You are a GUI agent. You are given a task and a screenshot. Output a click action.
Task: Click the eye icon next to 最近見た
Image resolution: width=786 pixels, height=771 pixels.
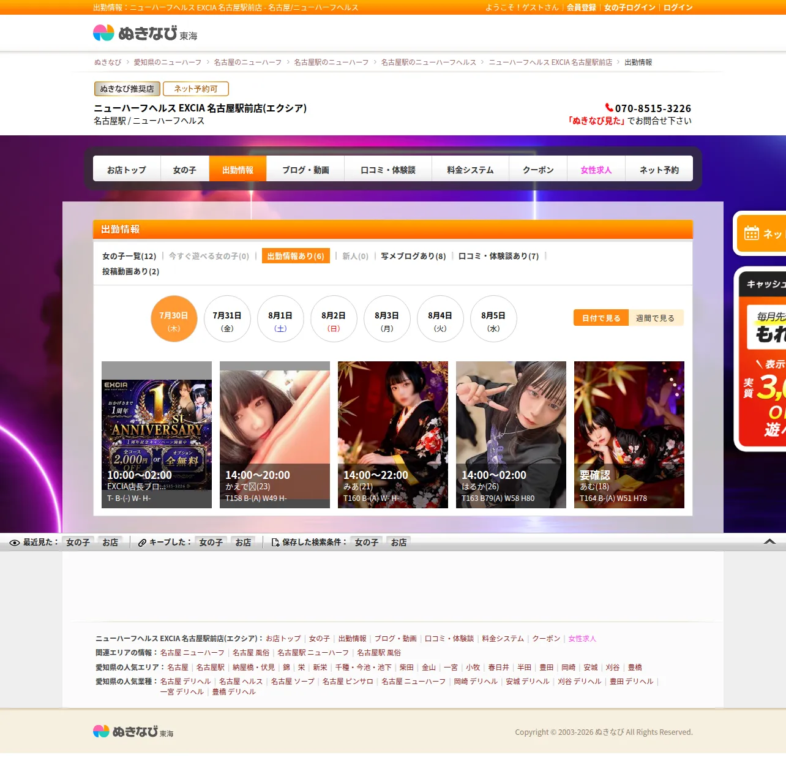click(x=15, y=543)
